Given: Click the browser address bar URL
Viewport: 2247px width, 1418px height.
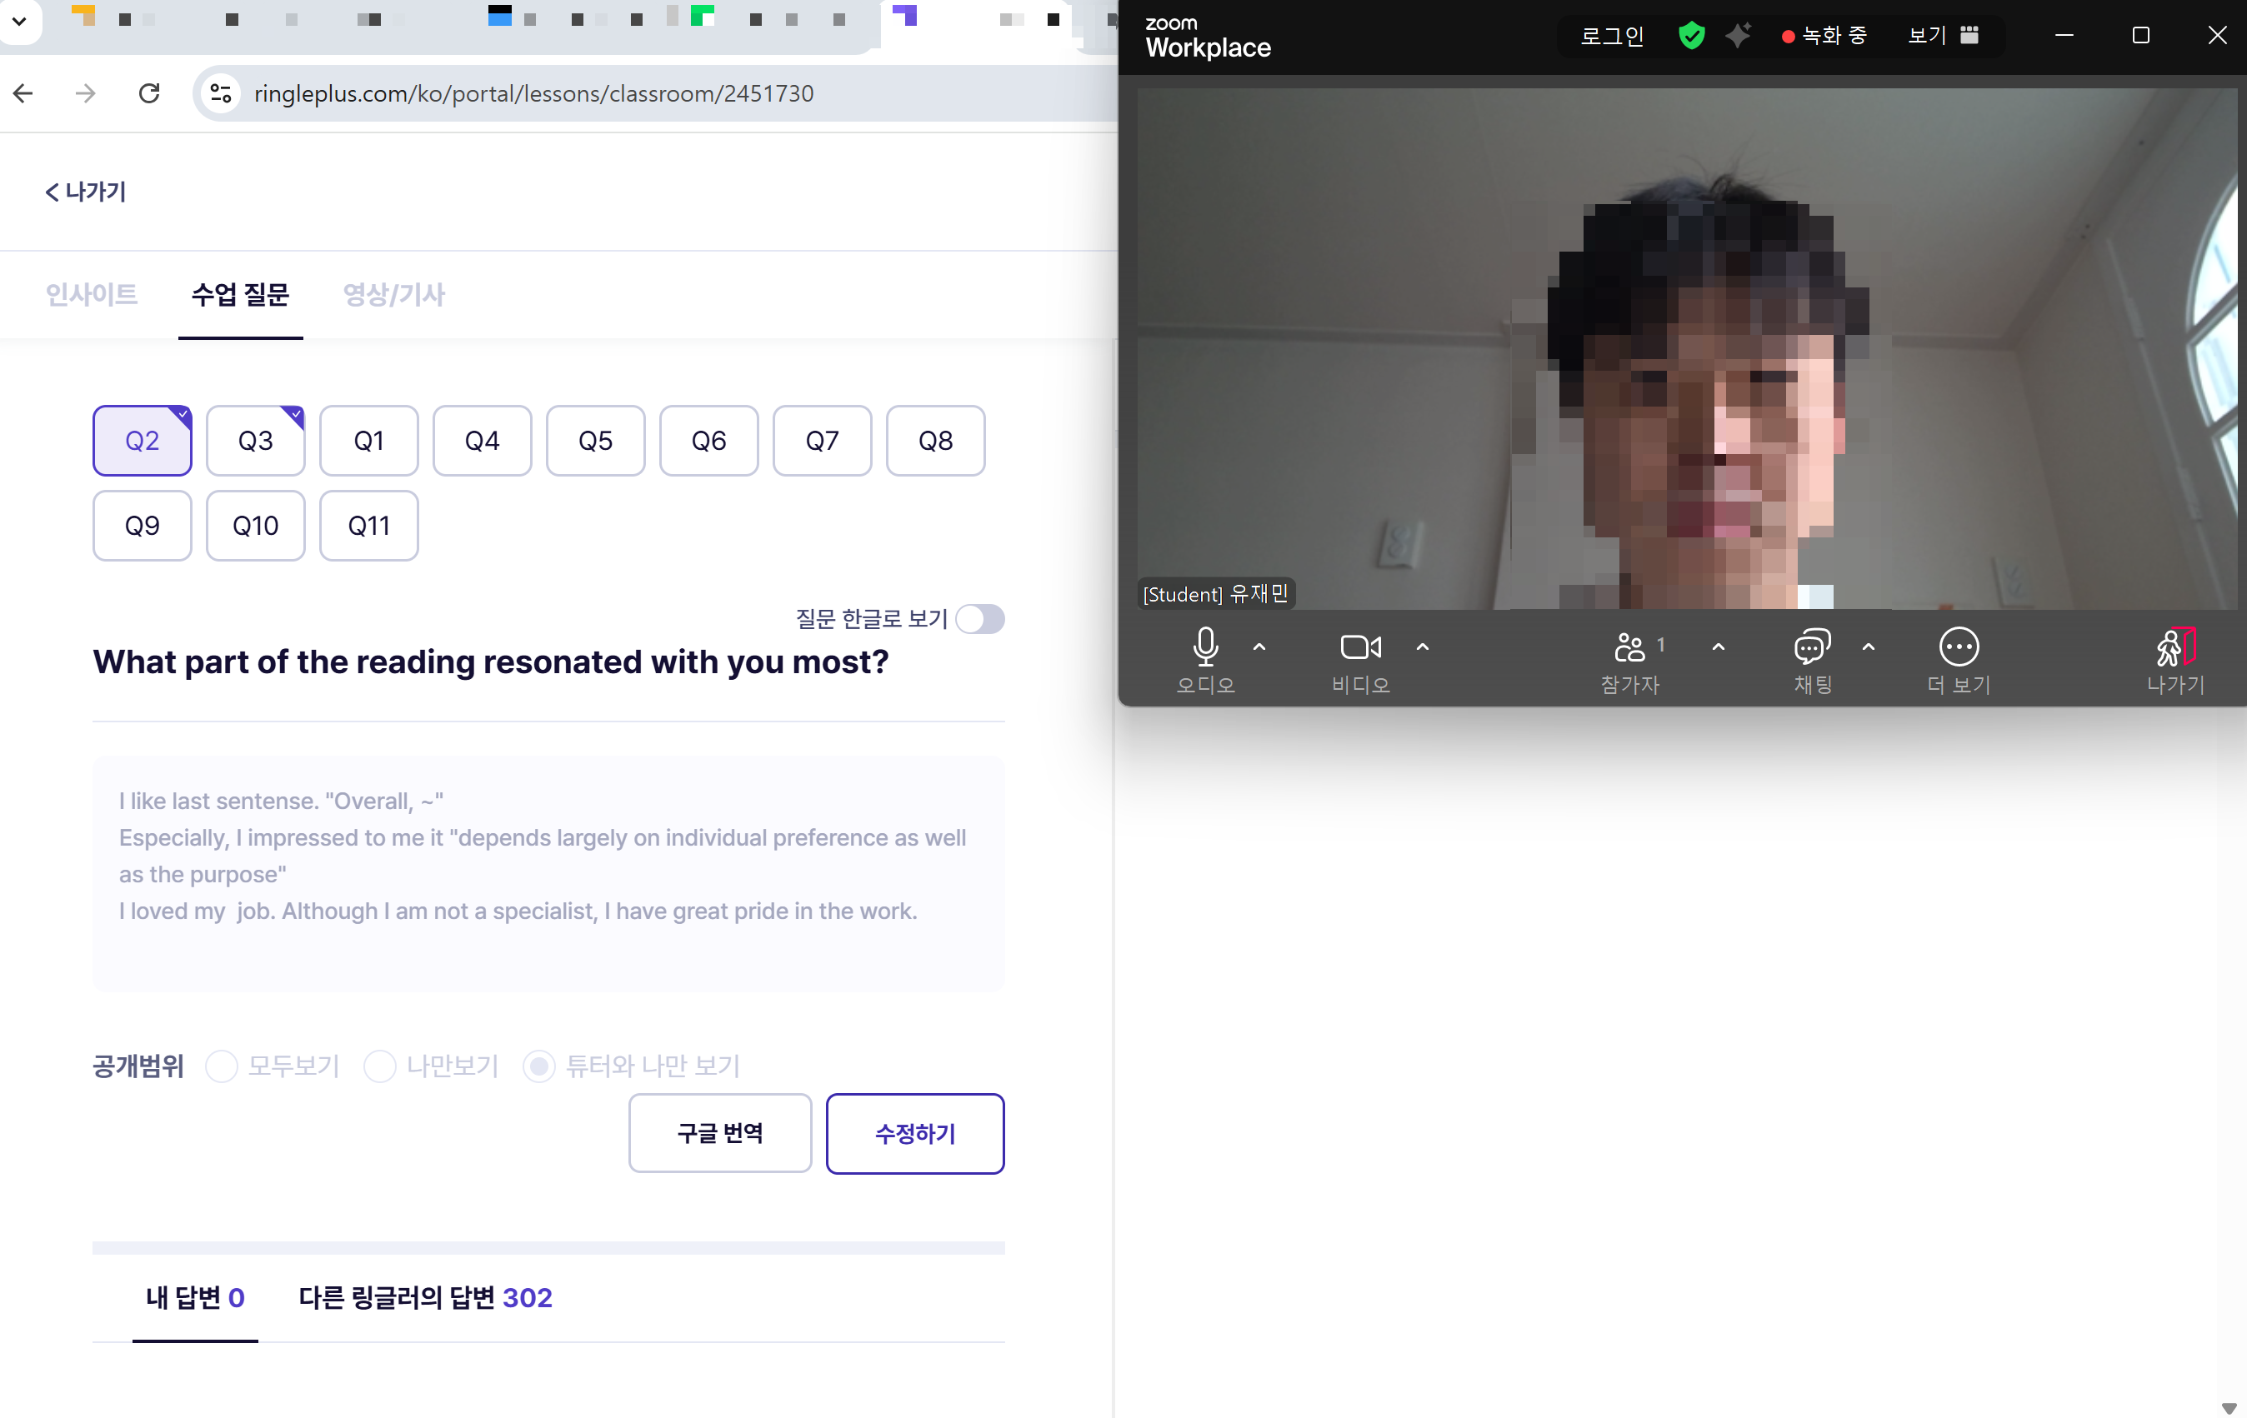Looking at the screenshot, I should click(533, 93).
